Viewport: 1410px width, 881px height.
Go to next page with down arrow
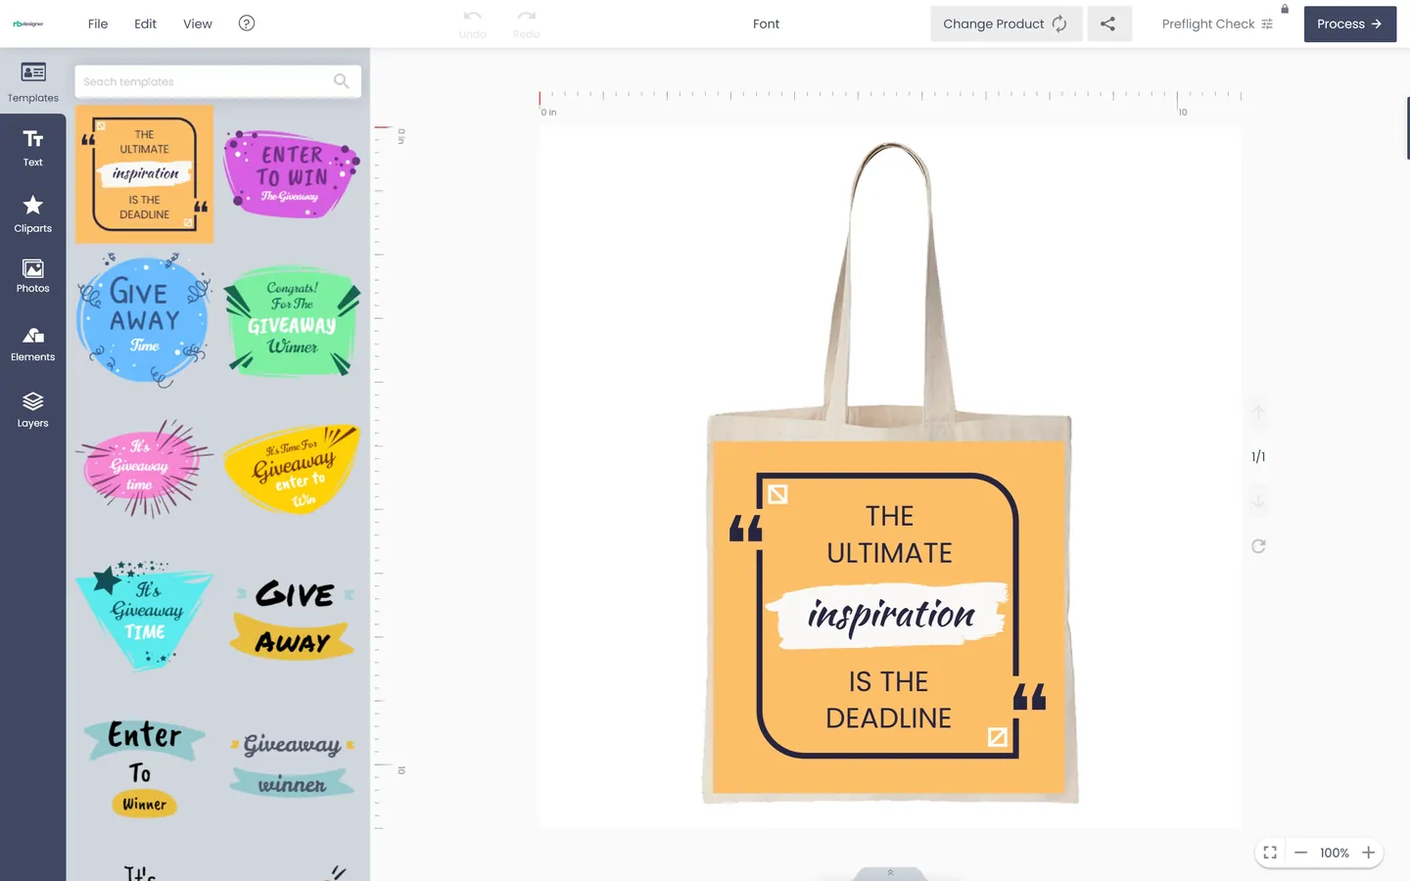[x=1258, y=500]
